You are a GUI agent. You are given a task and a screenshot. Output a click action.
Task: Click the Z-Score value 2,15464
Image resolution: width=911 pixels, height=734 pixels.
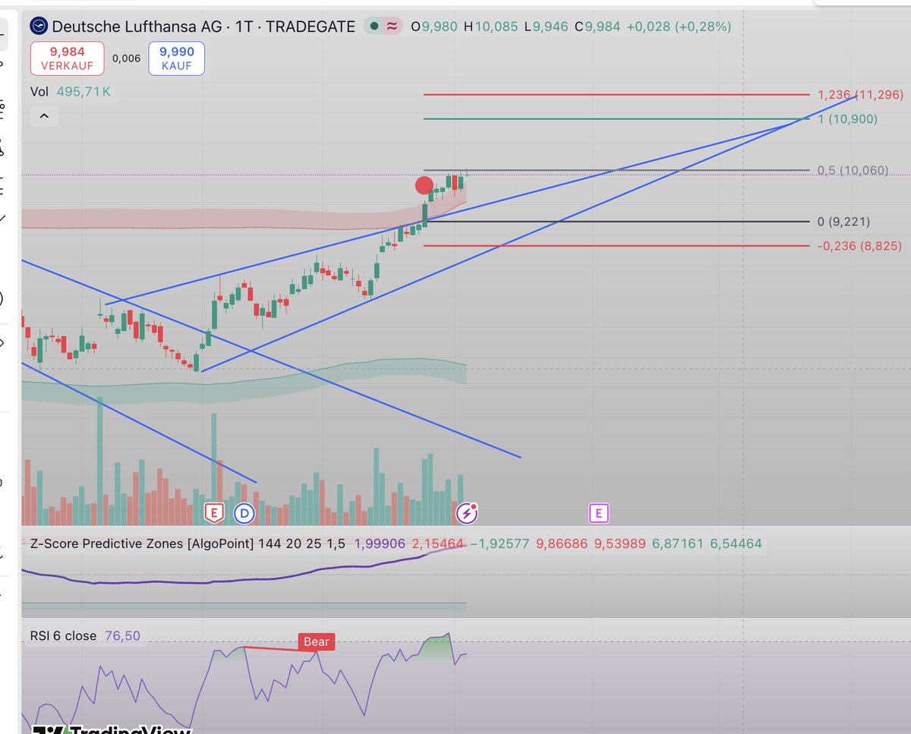(x=438, y=543)
